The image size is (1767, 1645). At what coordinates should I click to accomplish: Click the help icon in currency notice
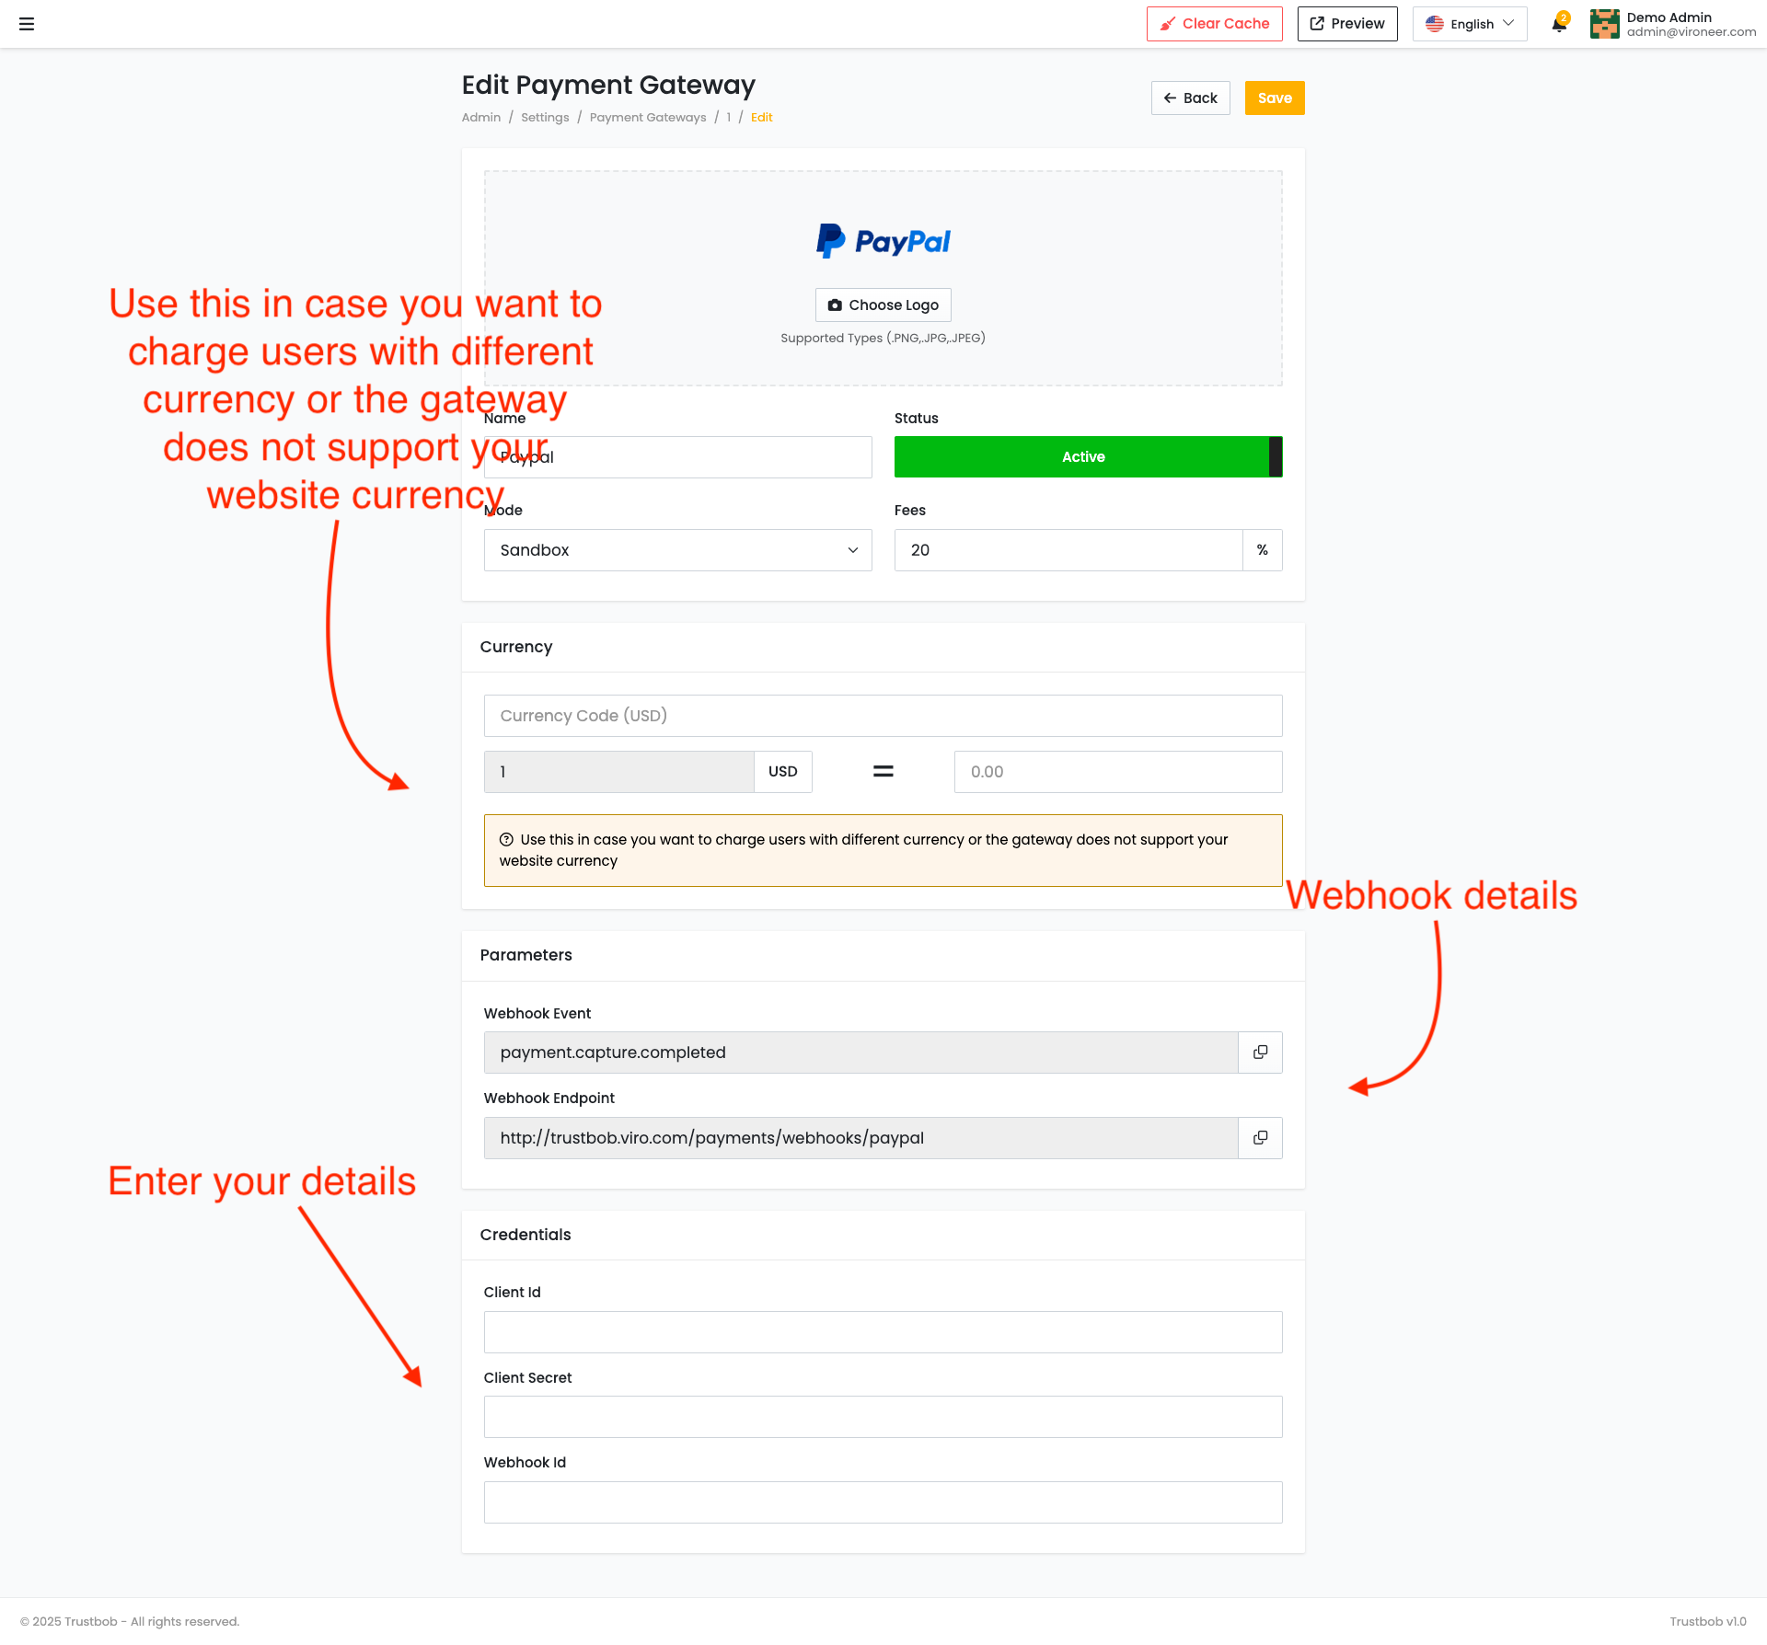(506, 840)
